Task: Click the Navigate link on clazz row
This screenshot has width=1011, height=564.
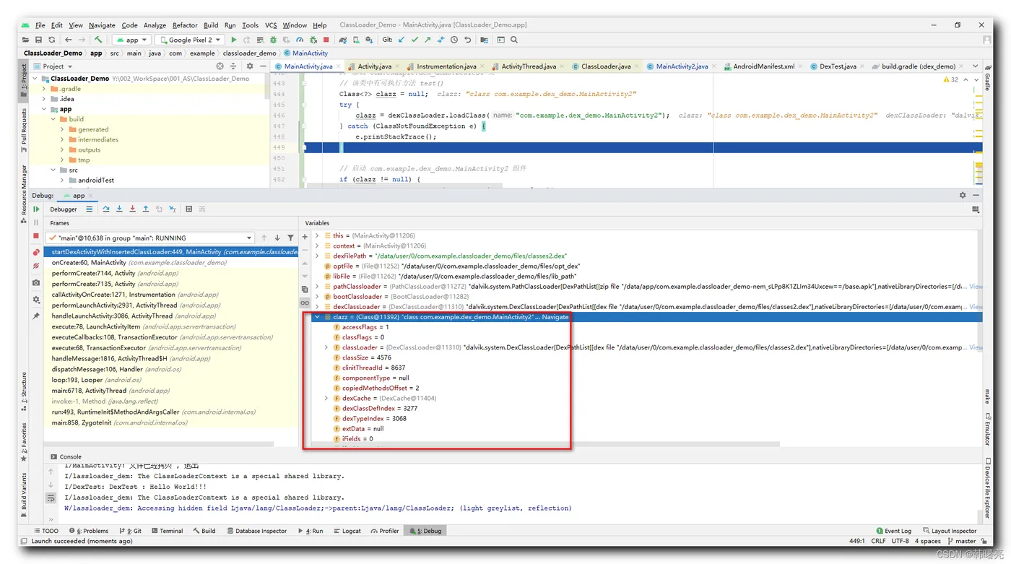Action: (x=555, y=317)
